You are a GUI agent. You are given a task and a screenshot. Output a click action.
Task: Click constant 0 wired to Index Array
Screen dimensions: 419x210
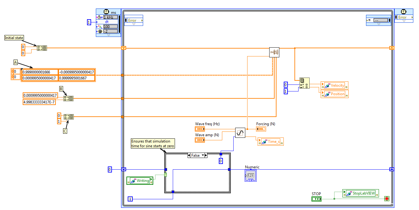coord(286,85)
